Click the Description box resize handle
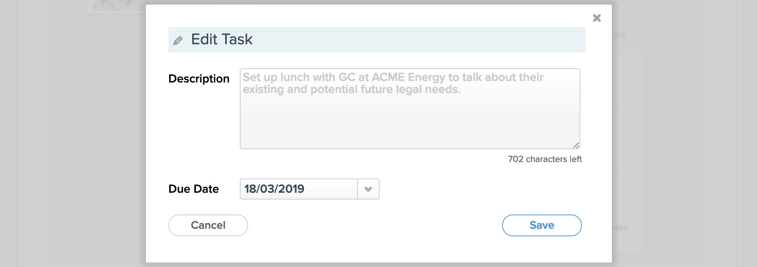757x267 pixels. pos(576,145)
